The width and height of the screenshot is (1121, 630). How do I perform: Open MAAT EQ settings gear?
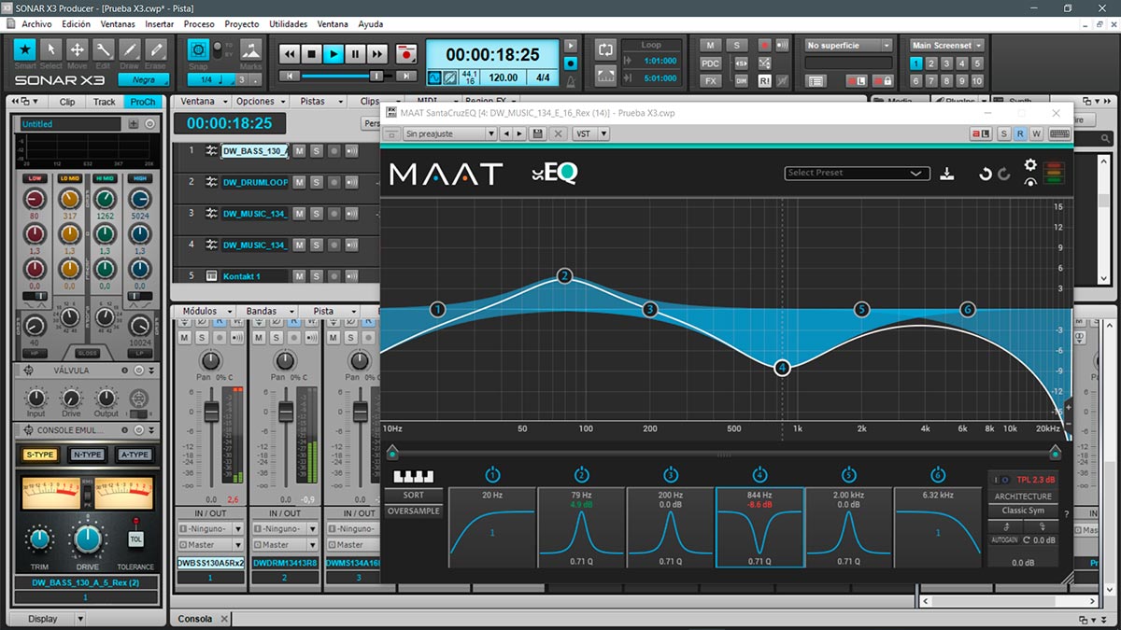click(x=1030, y=165)
